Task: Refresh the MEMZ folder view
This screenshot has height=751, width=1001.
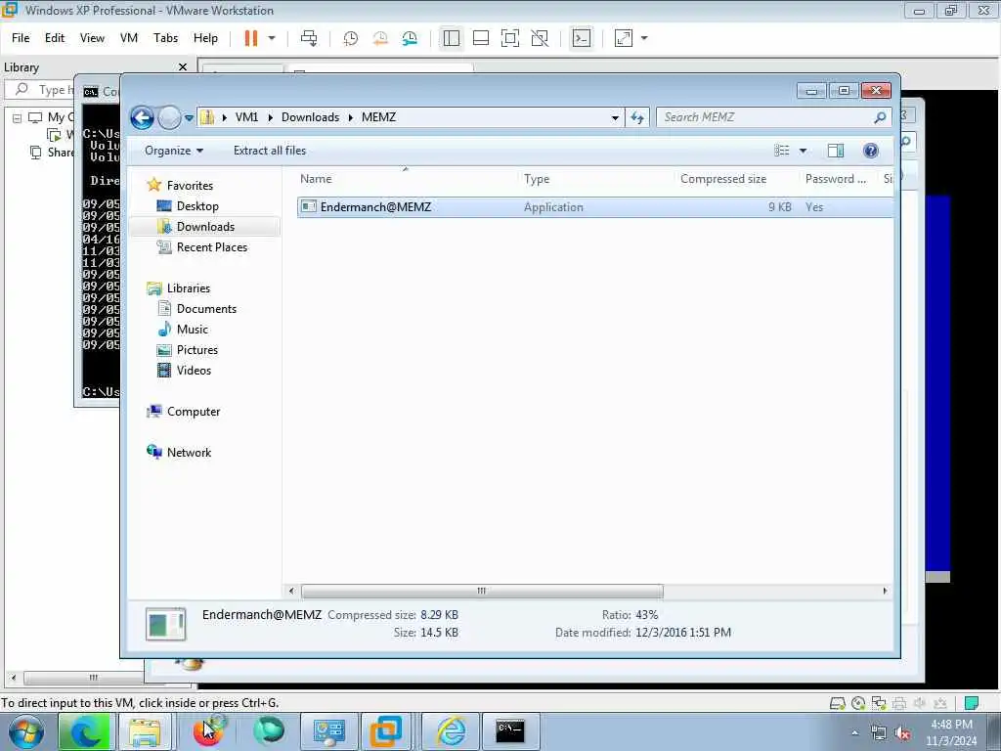Action: 637,118
